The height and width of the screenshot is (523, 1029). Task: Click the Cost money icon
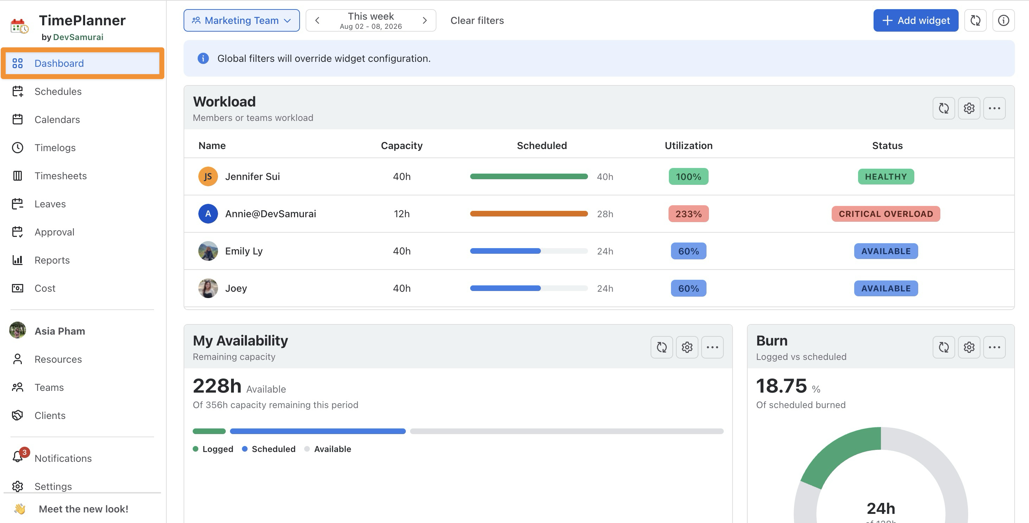tap(18, 288)
